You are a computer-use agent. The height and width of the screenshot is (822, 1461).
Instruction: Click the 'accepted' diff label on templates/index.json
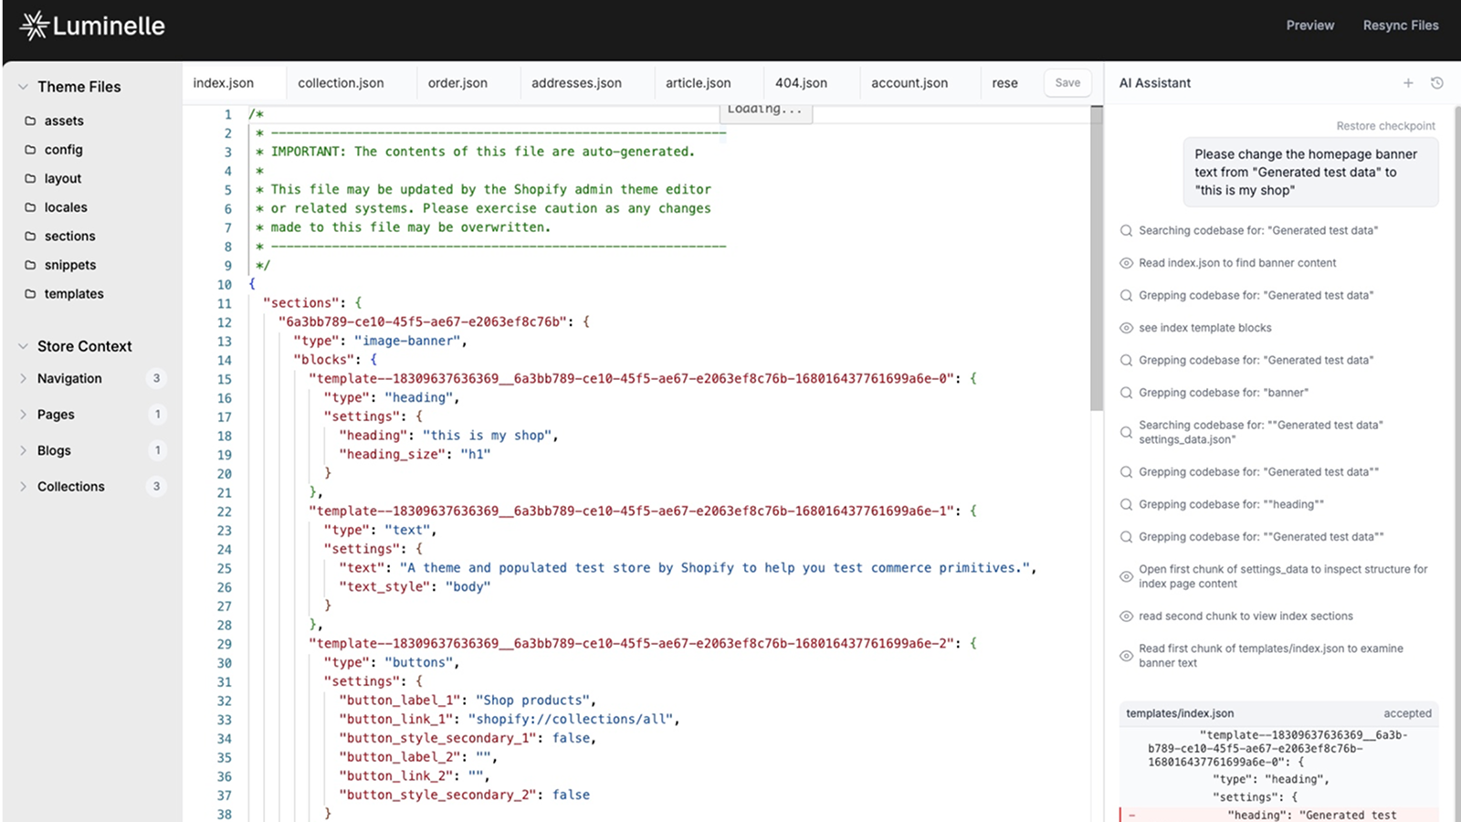pyautogui.click(x=1407, y=713)
